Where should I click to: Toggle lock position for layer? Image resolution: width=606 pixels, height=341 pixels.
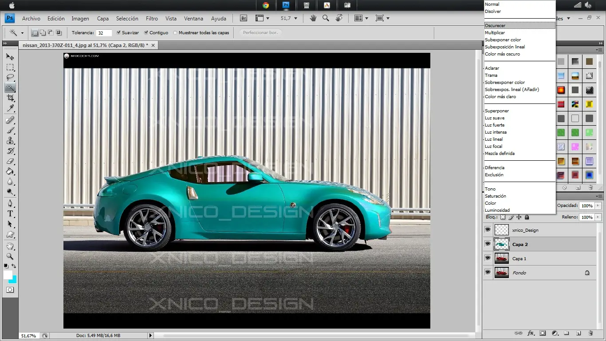click(519, 217)
